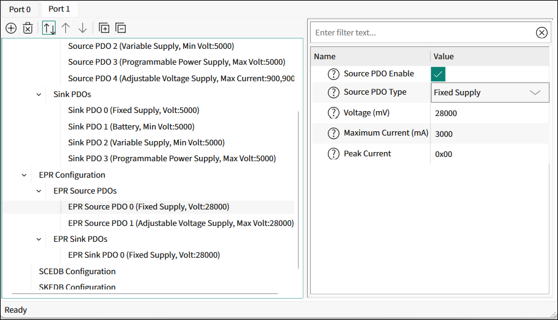Image resolution: width=558 pixels, height=320 pixels.
Task: Select EPR Sink PDO 0 Fixed Supply
Action: pyautogui.click(x=143, y=255)
